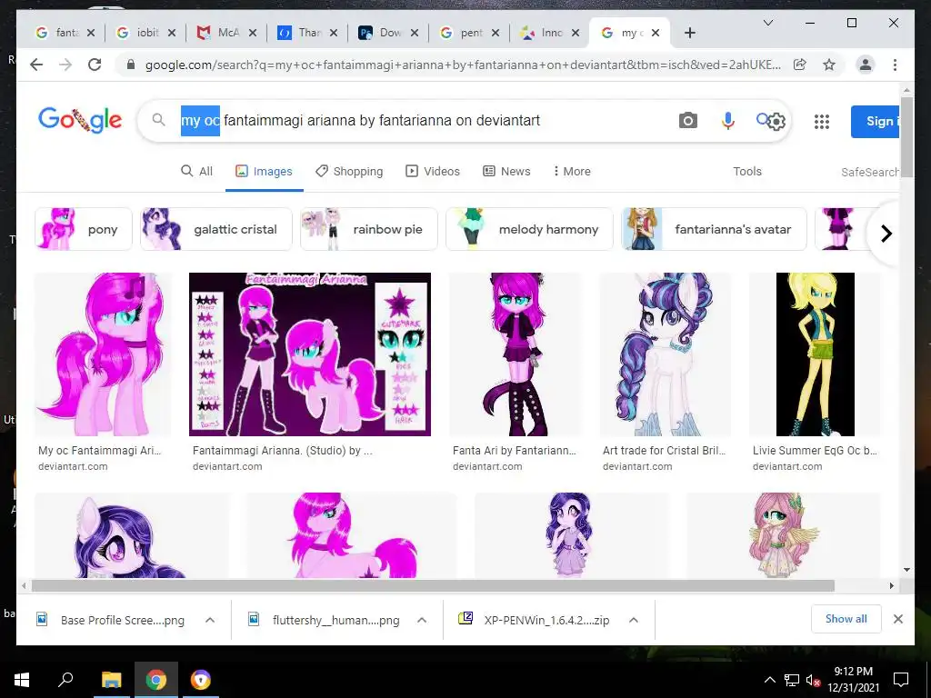Open Windows taskbar search
The height and width of the screenshot is (698, 931).
pyautogui.click(x=65, y=680)
